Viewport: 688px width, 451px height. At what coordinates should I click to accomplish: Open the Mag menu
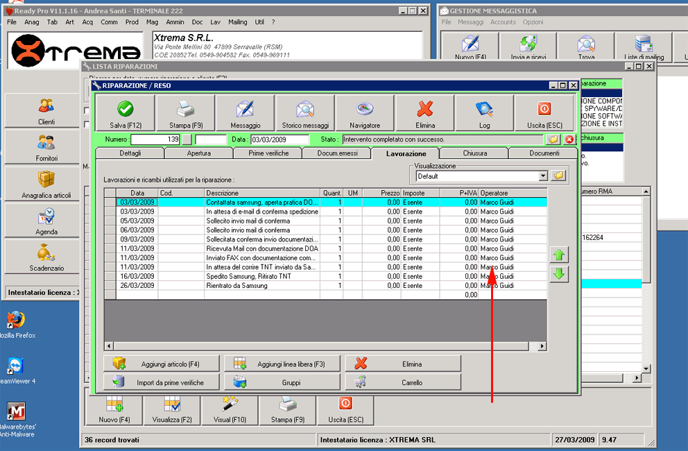point(153,22)
